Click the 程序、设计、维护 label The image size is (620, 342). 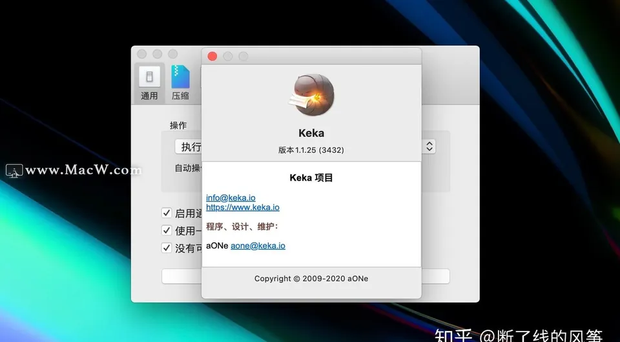[242, 226]
